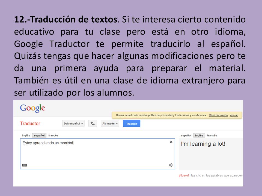Listen to source text speaker icon
This screenshot has width=262, height=196.
tap(171, 165)
